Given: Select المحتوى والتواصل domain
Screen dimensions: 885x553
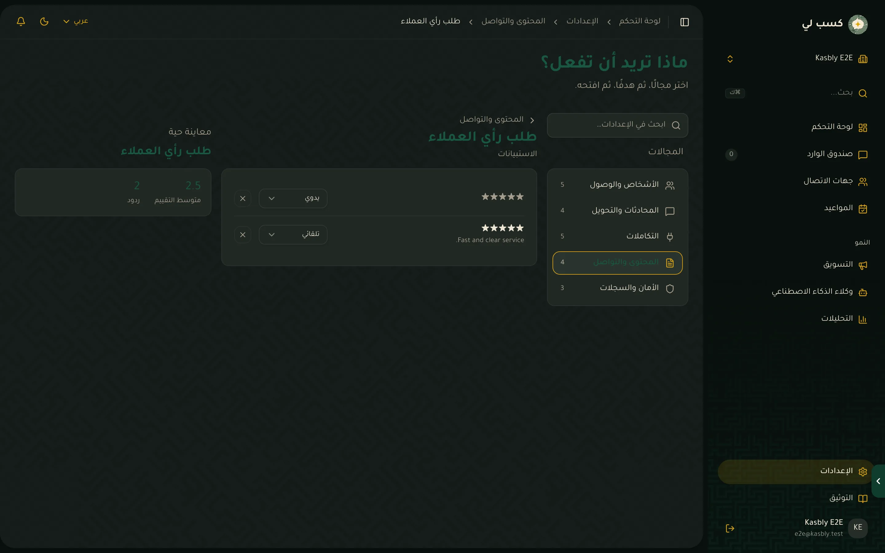Looking at the screenshot, I should (x=617, y=263).
